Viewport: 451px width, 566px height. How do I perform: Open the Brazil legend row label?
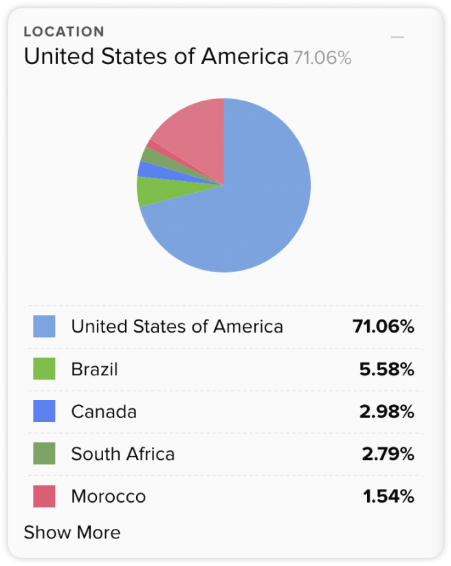(x=94, y=369)
